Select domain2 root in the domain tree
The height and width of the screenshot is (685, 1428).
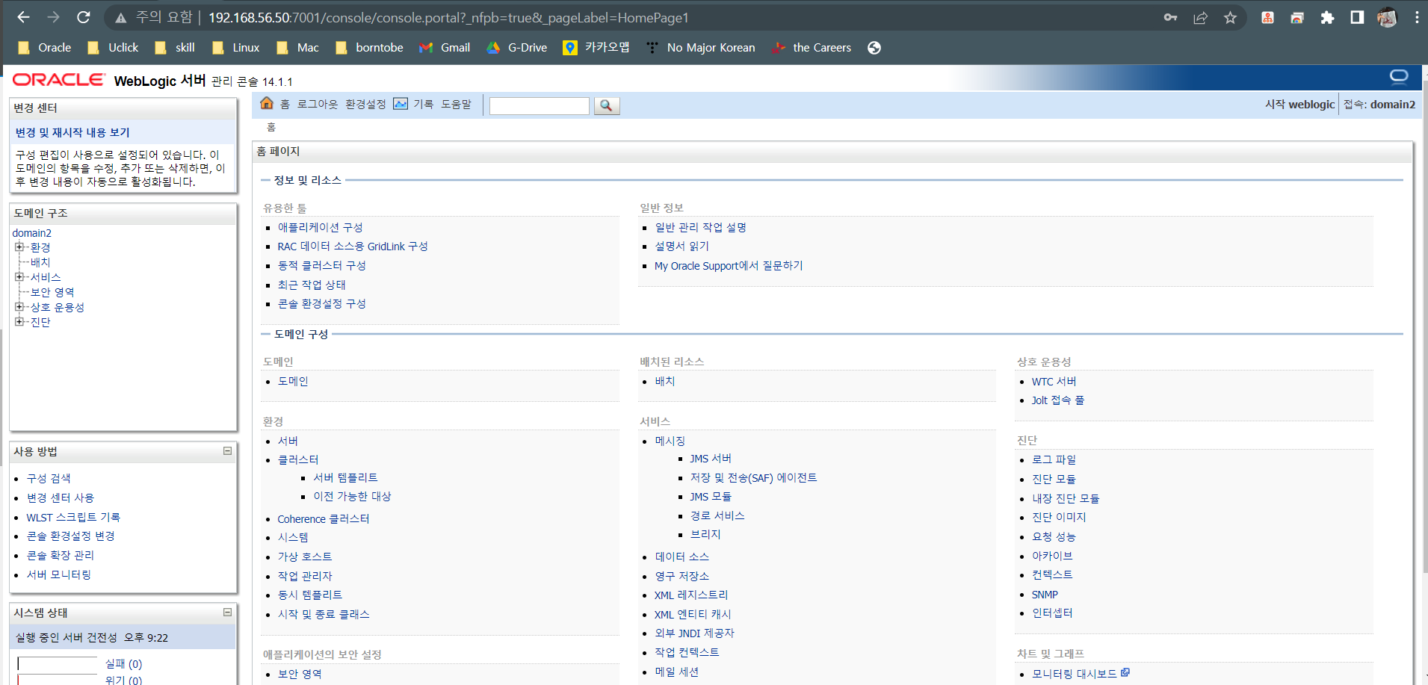pyautogui.click(x=32, y=233)
